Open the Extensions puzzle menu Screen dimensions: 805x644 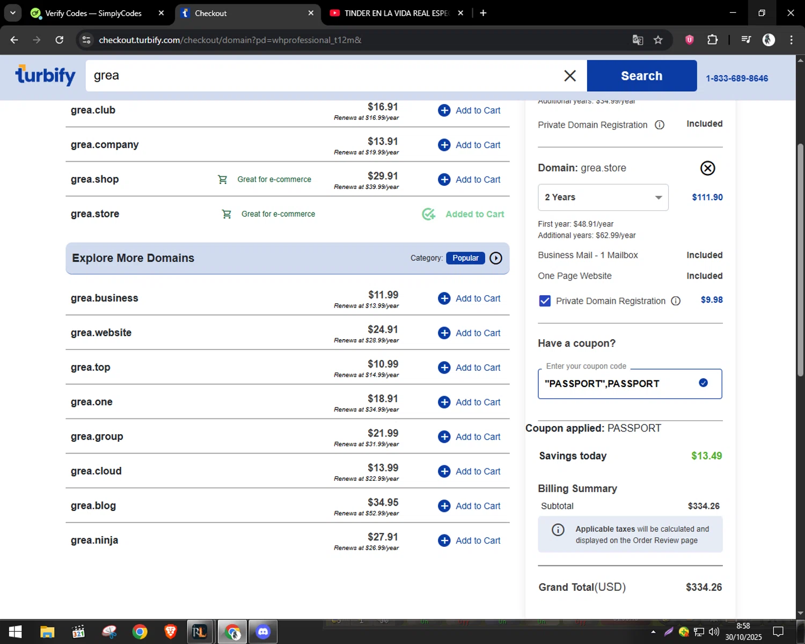713,40
